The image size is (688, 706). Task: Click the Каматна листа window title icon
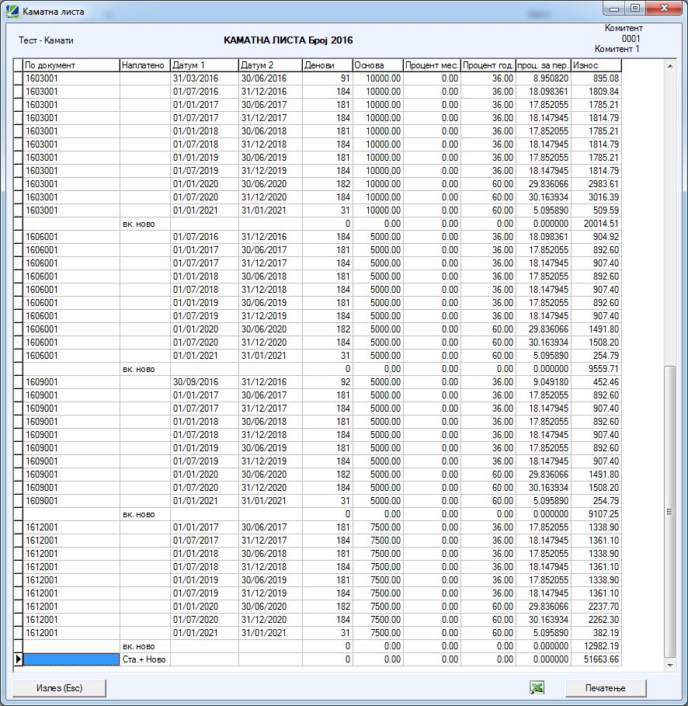(12, 11)
